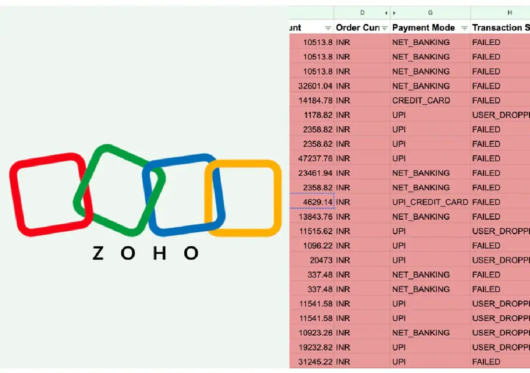Click NET_BANKING in the 32601.04 row
This screenshot has height=373, width=530.
click(430, 86)
